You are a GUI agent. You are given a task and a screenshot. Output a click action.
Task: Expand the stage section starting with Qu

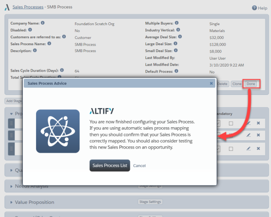tap(11, 170)
